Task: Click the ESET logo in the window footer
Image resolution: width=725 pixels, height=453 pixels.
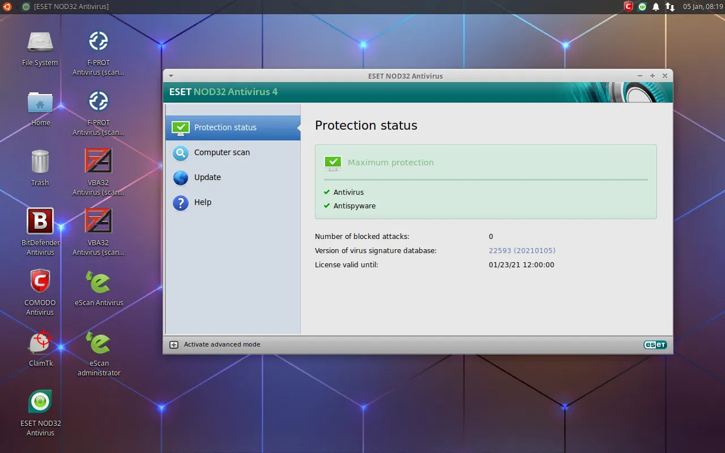Action: [x=655, y=344]
